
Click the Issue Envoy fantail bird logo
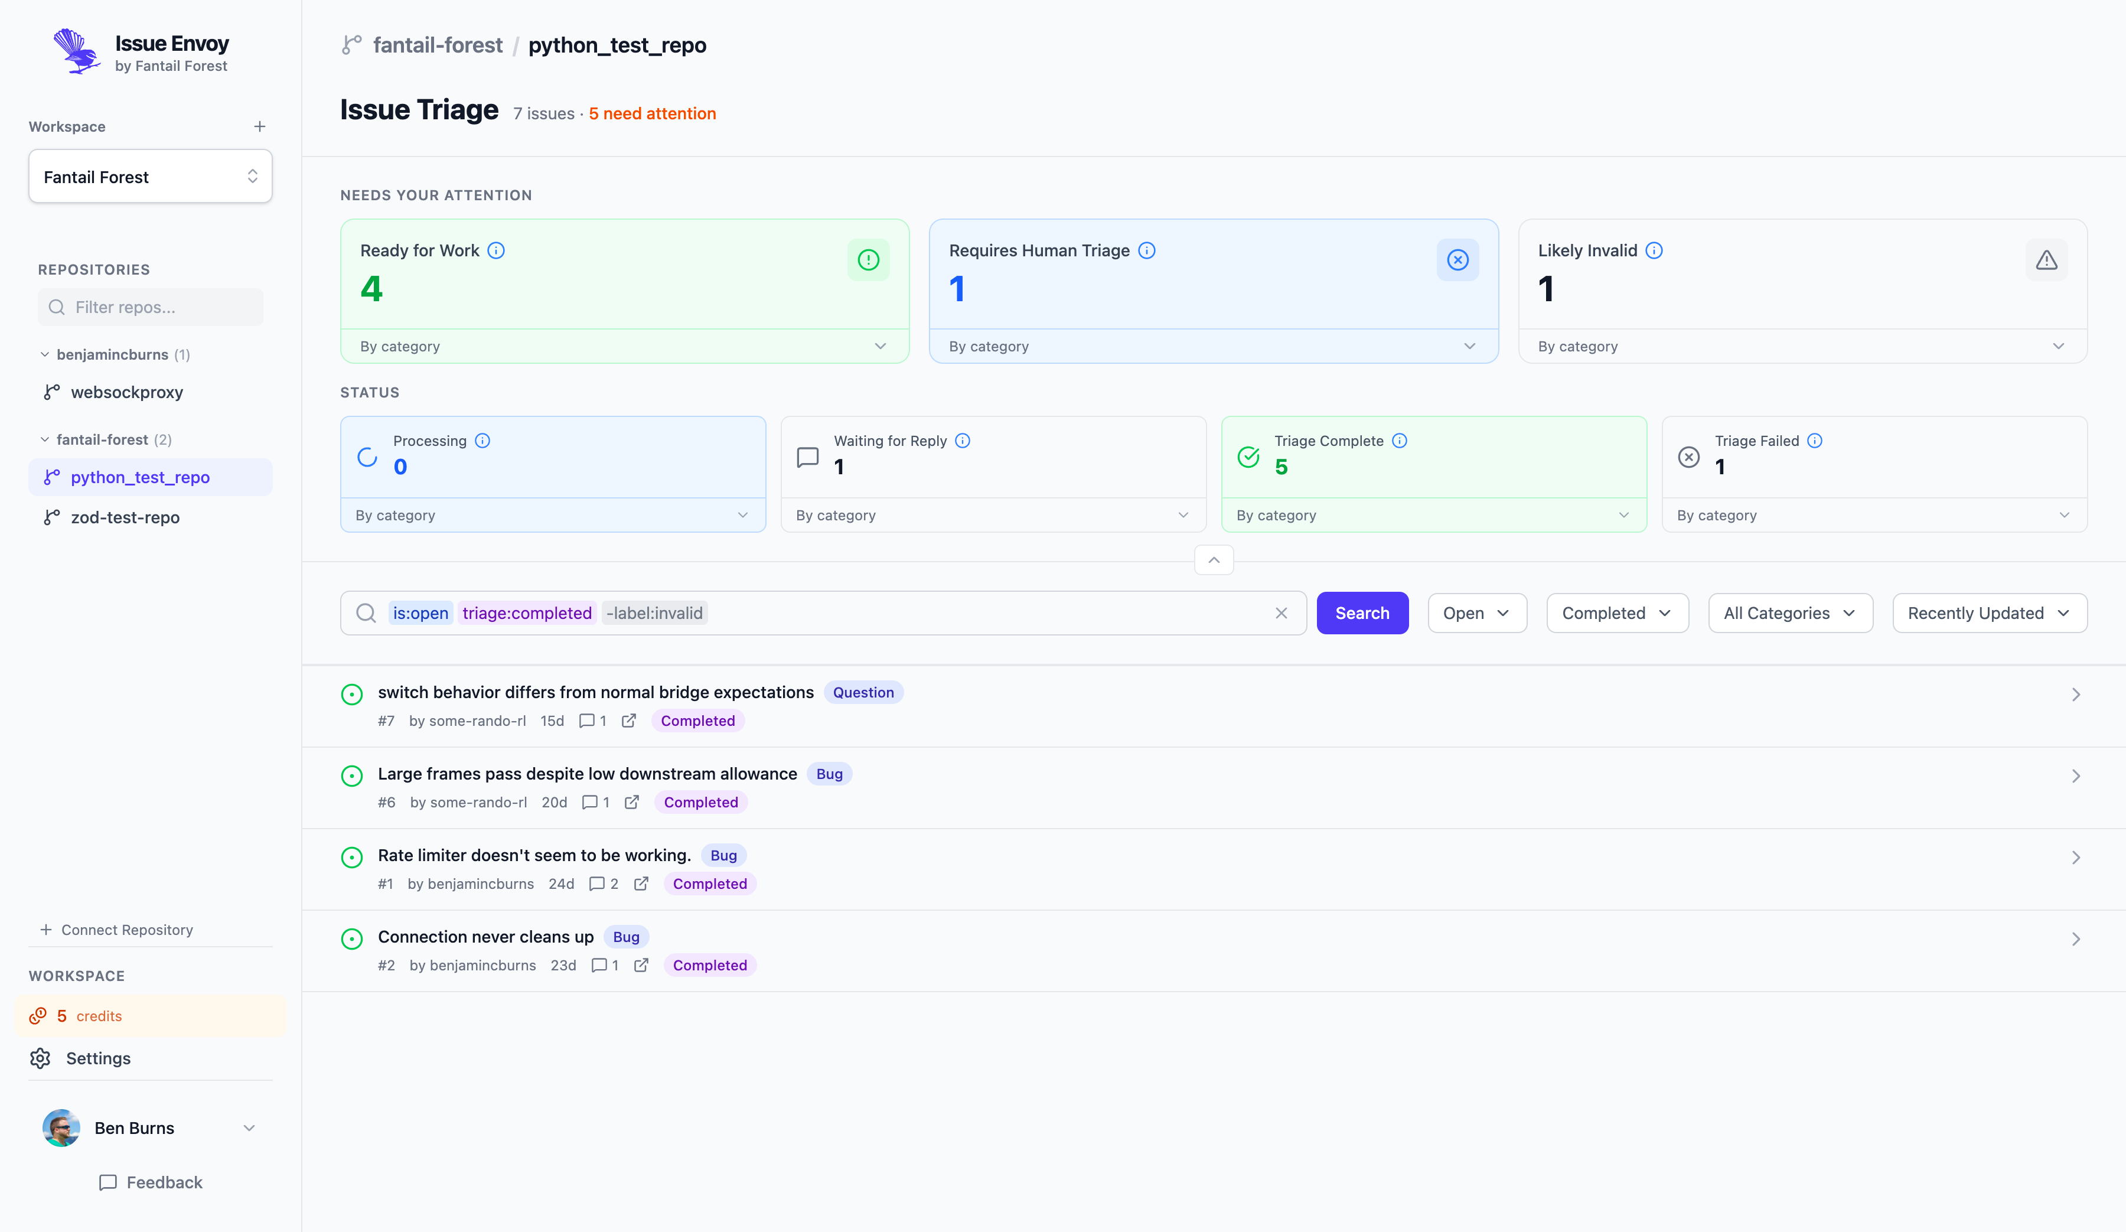coord(77,51)
